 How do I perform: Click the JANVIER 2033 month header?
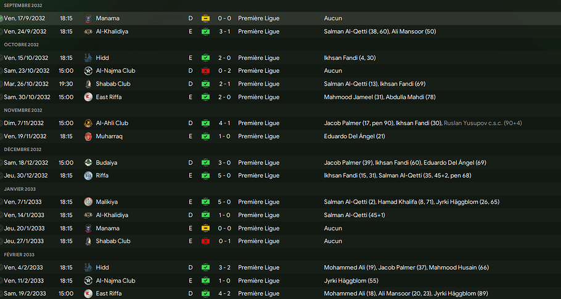coord(20,189)
